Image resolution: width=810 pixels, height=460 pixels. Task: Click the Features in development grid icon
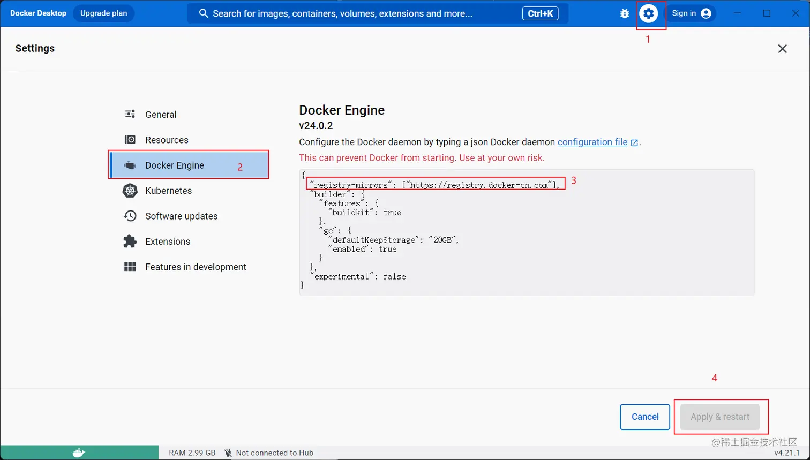(x=130, y=267)
